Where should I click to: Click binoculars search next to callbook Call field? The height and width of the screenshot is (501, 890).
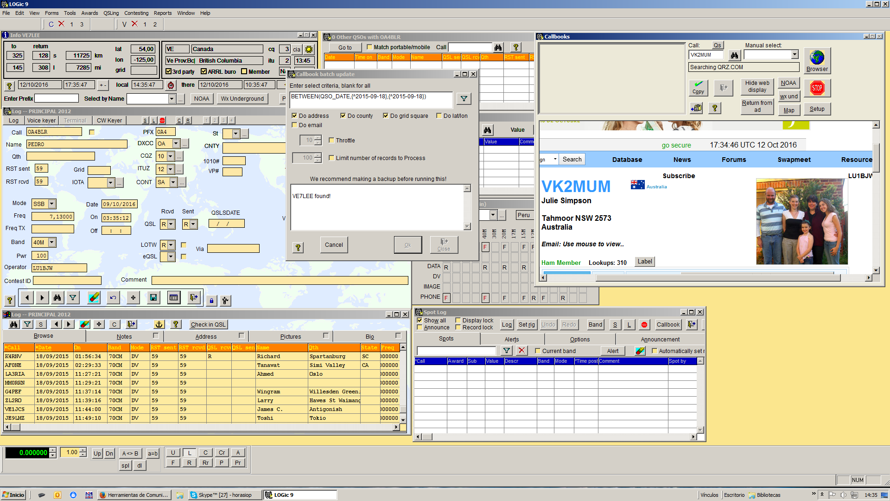(x=734, y=55)
